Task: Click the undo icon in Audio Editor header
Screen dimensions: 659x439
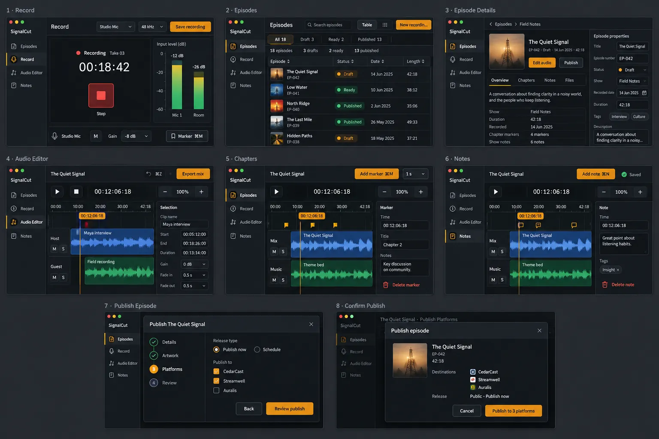Action: pyautogui.click(x=148, y=174)
